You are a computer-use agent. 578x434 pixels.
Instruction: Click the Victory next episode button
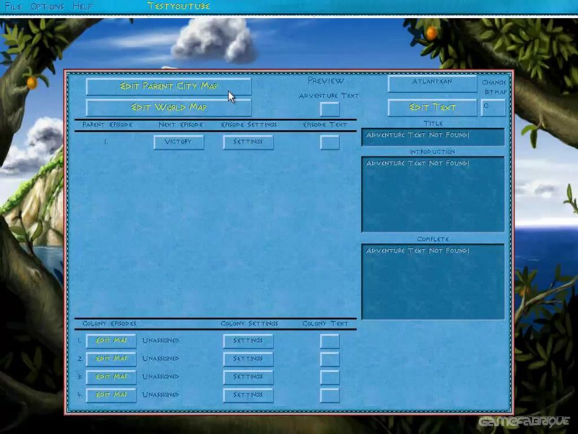[178, 142]
